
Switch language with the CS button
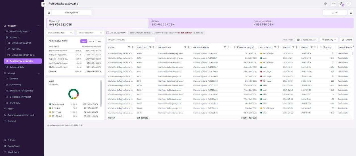pos(333,4)
